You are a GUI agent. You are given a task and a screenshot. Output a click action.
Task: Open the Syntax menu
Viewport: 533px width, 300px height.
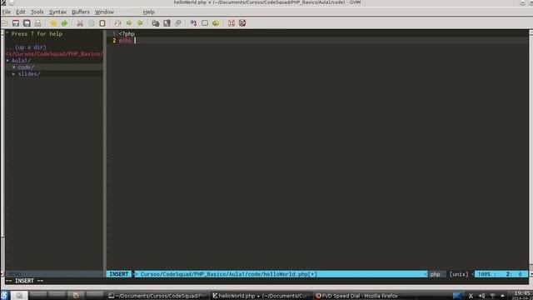57,12
